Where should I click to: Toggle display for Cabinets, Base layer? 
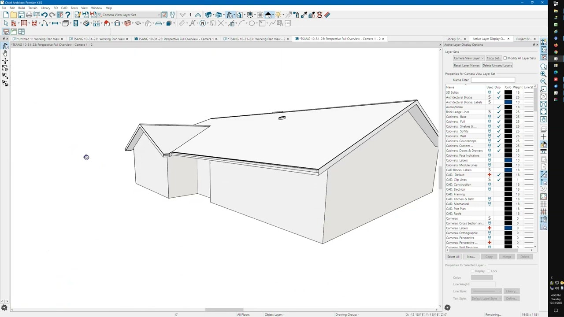point(498,117)
